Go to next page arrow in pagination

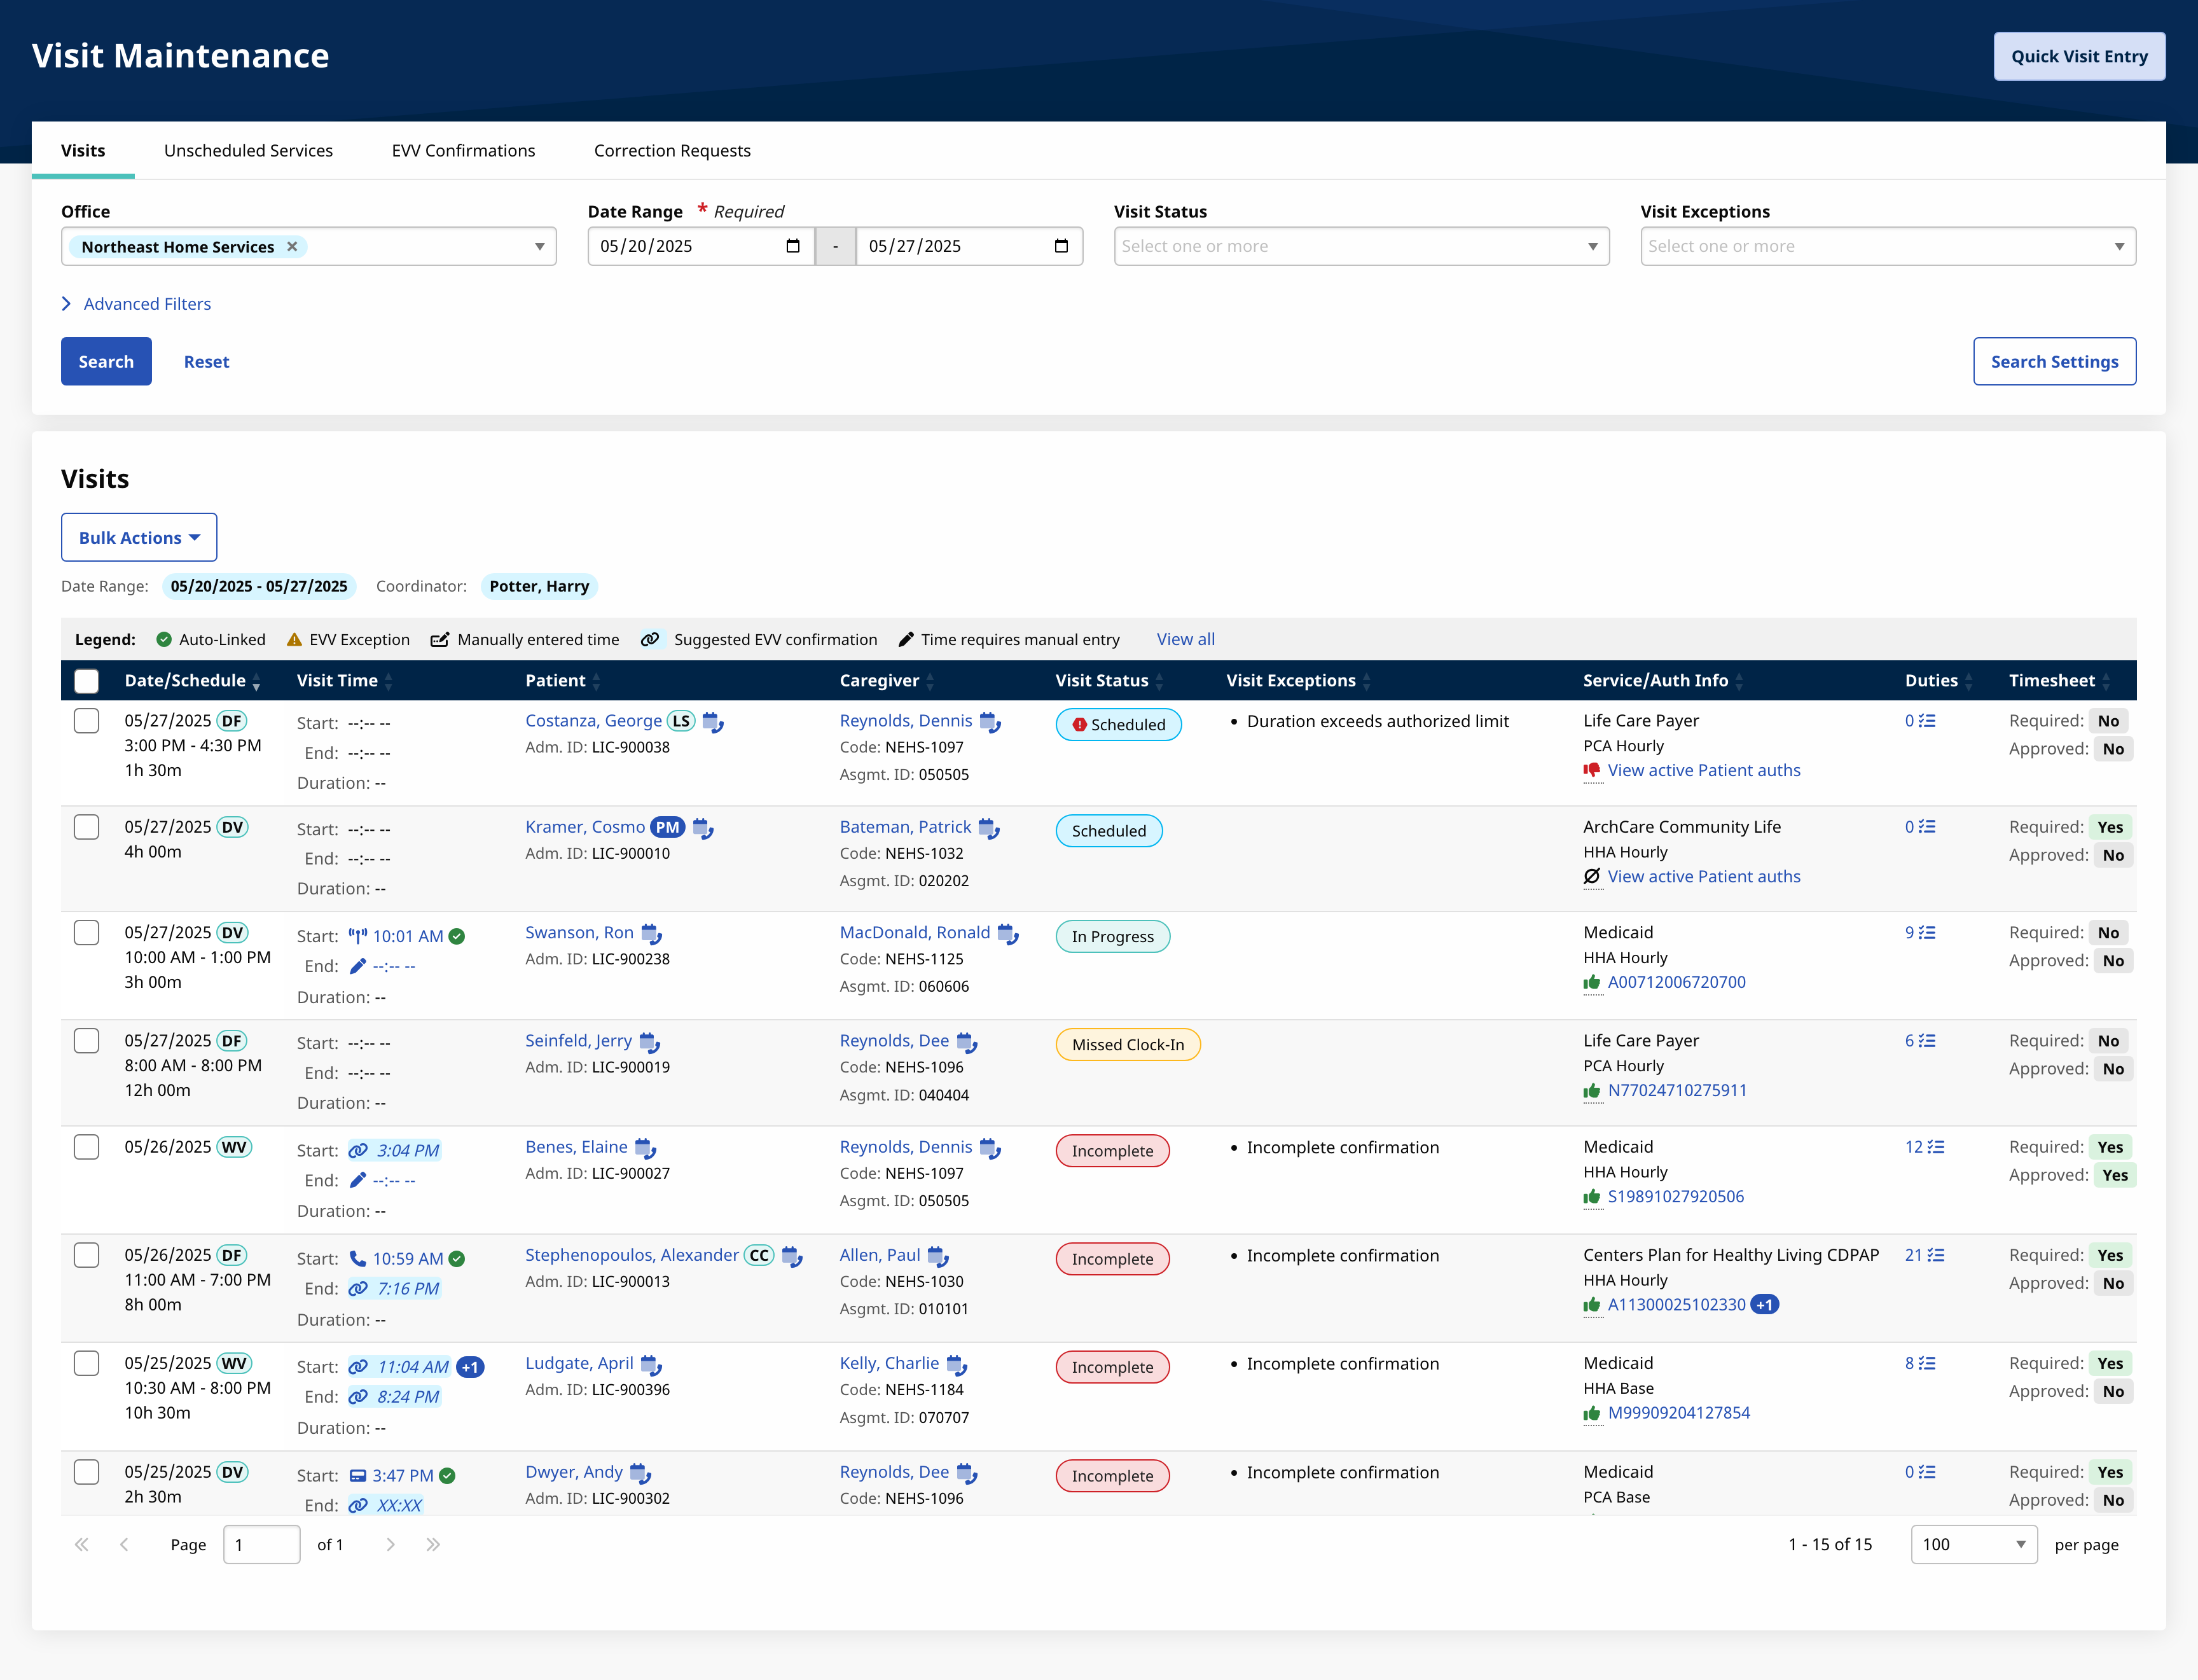pyautogui.click(x=391, y=1545)
